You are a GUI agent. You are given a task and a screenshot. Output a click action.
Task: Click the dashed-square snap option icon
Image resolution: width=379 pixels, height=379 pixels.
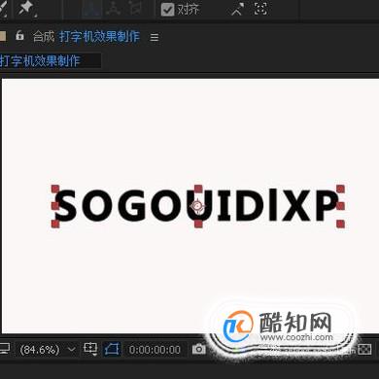260,9
